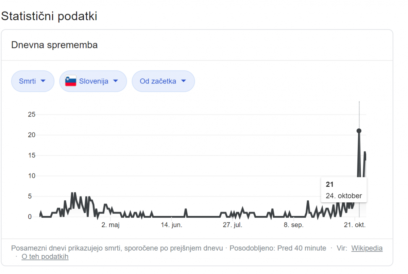Click the highlighted data point on the chart
This screenshot has width=408, height=274.
[359, 131]
